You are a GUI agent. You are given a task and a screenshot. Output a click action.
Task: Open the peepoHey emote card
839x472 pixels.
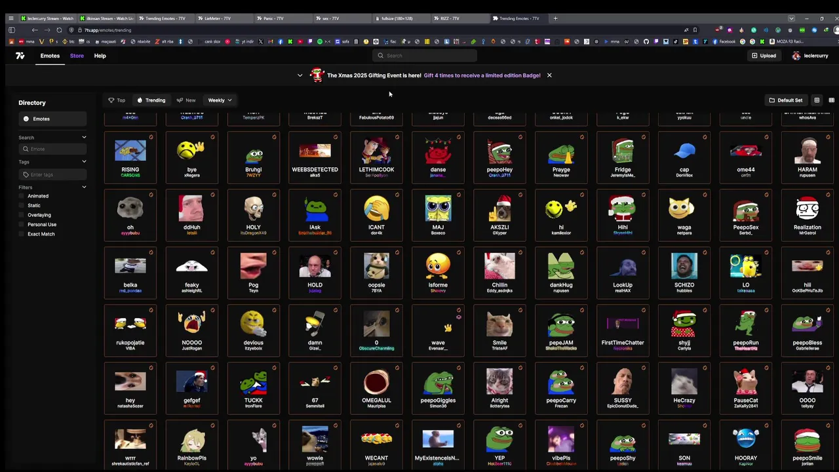[x=499, y=157]
